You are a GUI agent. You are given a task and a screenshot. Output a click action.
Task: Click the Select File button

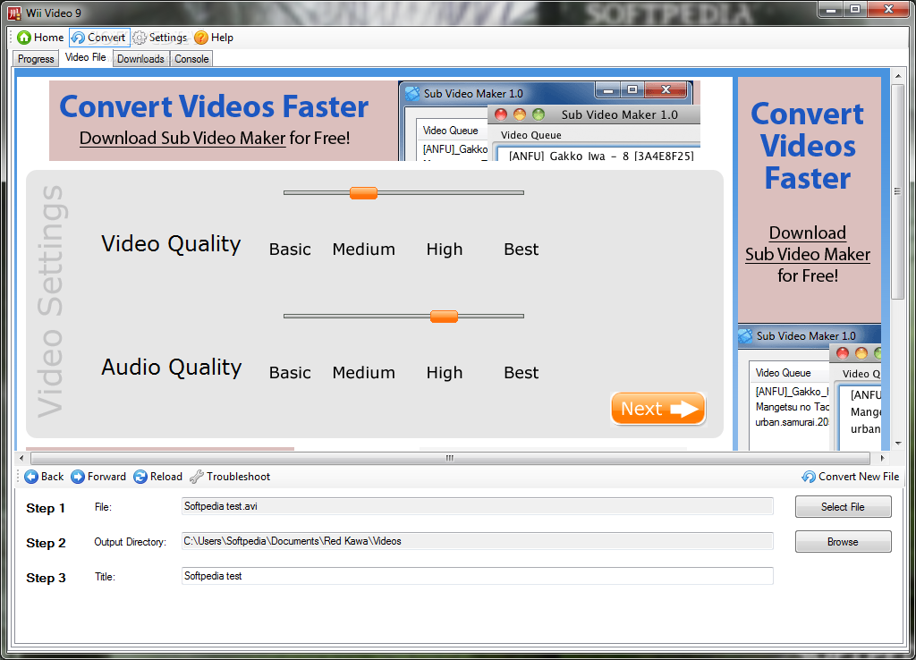click(843, 507)
